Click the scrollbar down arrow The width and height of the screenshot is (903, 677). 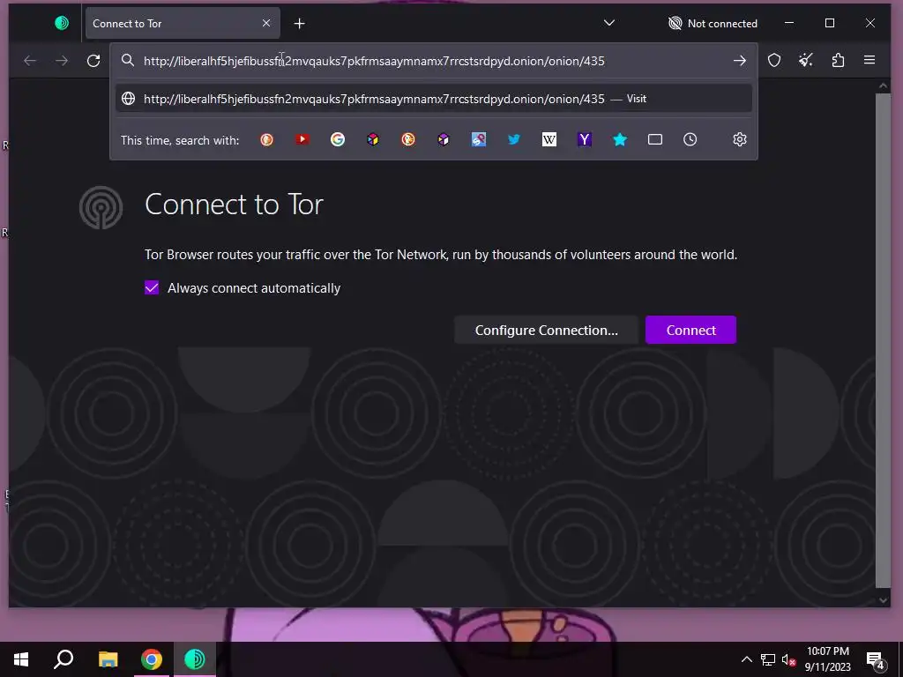pos(883,599)
